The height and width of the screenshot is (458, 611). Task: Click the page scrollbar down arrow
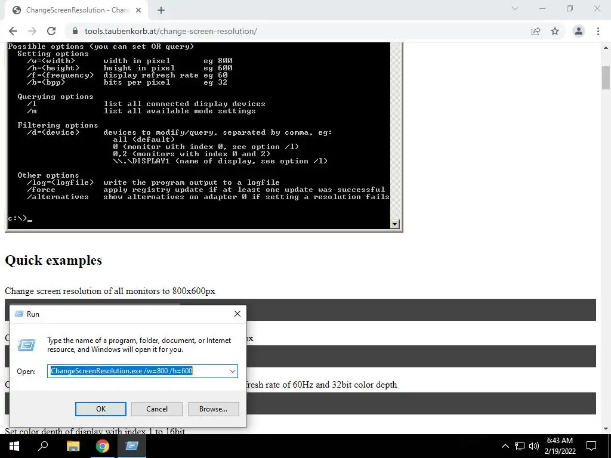coord(606,429)
